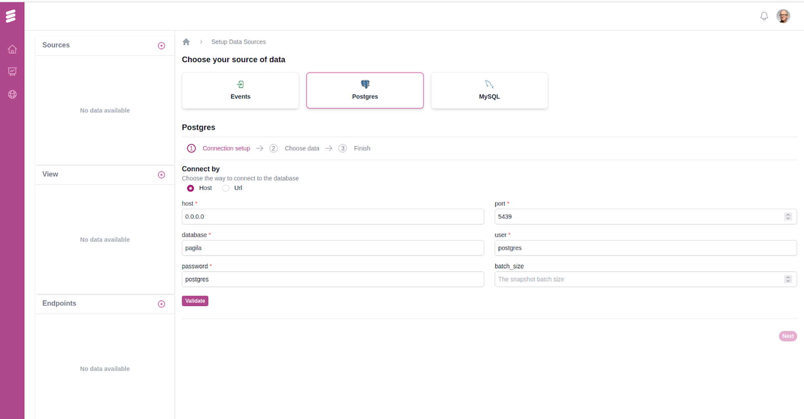Viewport: 804px width, 419px height.
Task: Adjust the batch_size stepper arrows
Action: coord(788,279)
